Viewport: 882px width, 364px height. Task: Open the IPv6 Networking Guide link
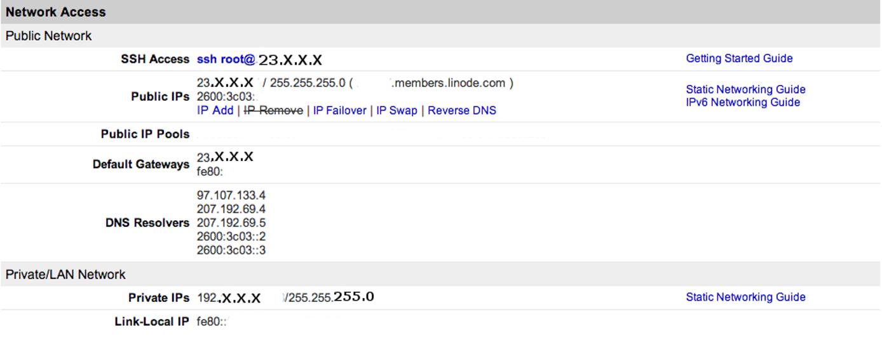(x=743, y=102)
